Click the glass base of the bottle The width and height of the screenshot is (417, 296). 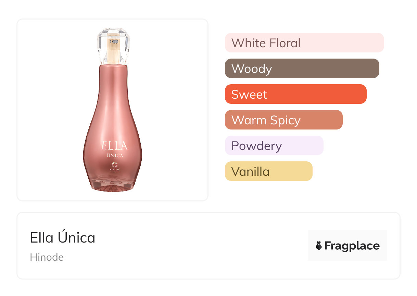pos(113,185)
